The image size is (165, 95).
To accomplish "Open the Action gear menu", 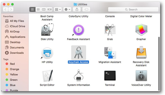I will point(67,9).
